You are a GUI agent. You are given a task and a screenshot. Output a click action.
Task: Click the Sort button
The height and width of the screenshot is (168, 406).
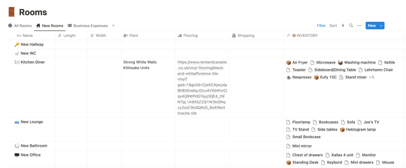333,26
